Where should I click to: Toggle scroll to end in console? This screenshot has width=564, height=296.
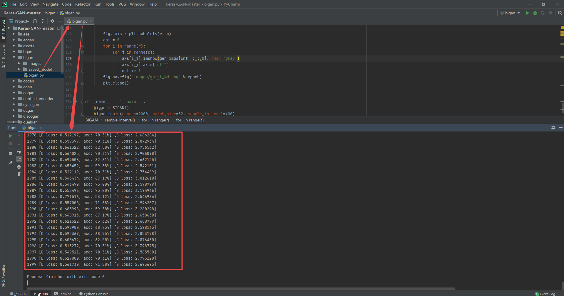pyautogui.click(x=19, y=159)
